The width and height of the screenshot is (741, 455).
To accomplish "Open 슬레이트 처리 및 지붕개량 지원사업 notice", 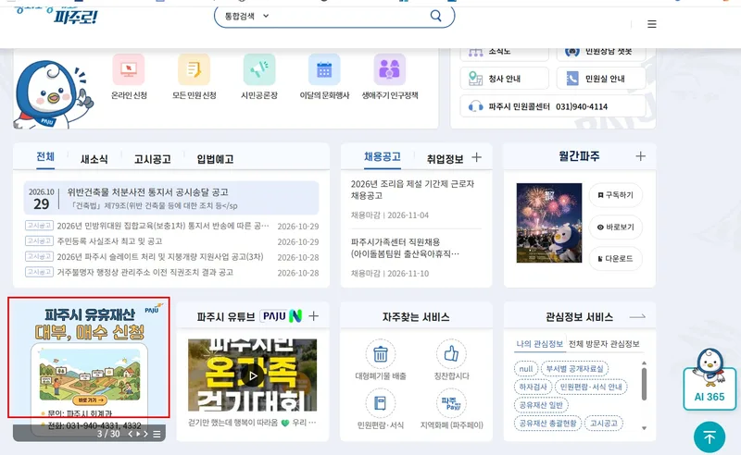I will tap(160, 257).
